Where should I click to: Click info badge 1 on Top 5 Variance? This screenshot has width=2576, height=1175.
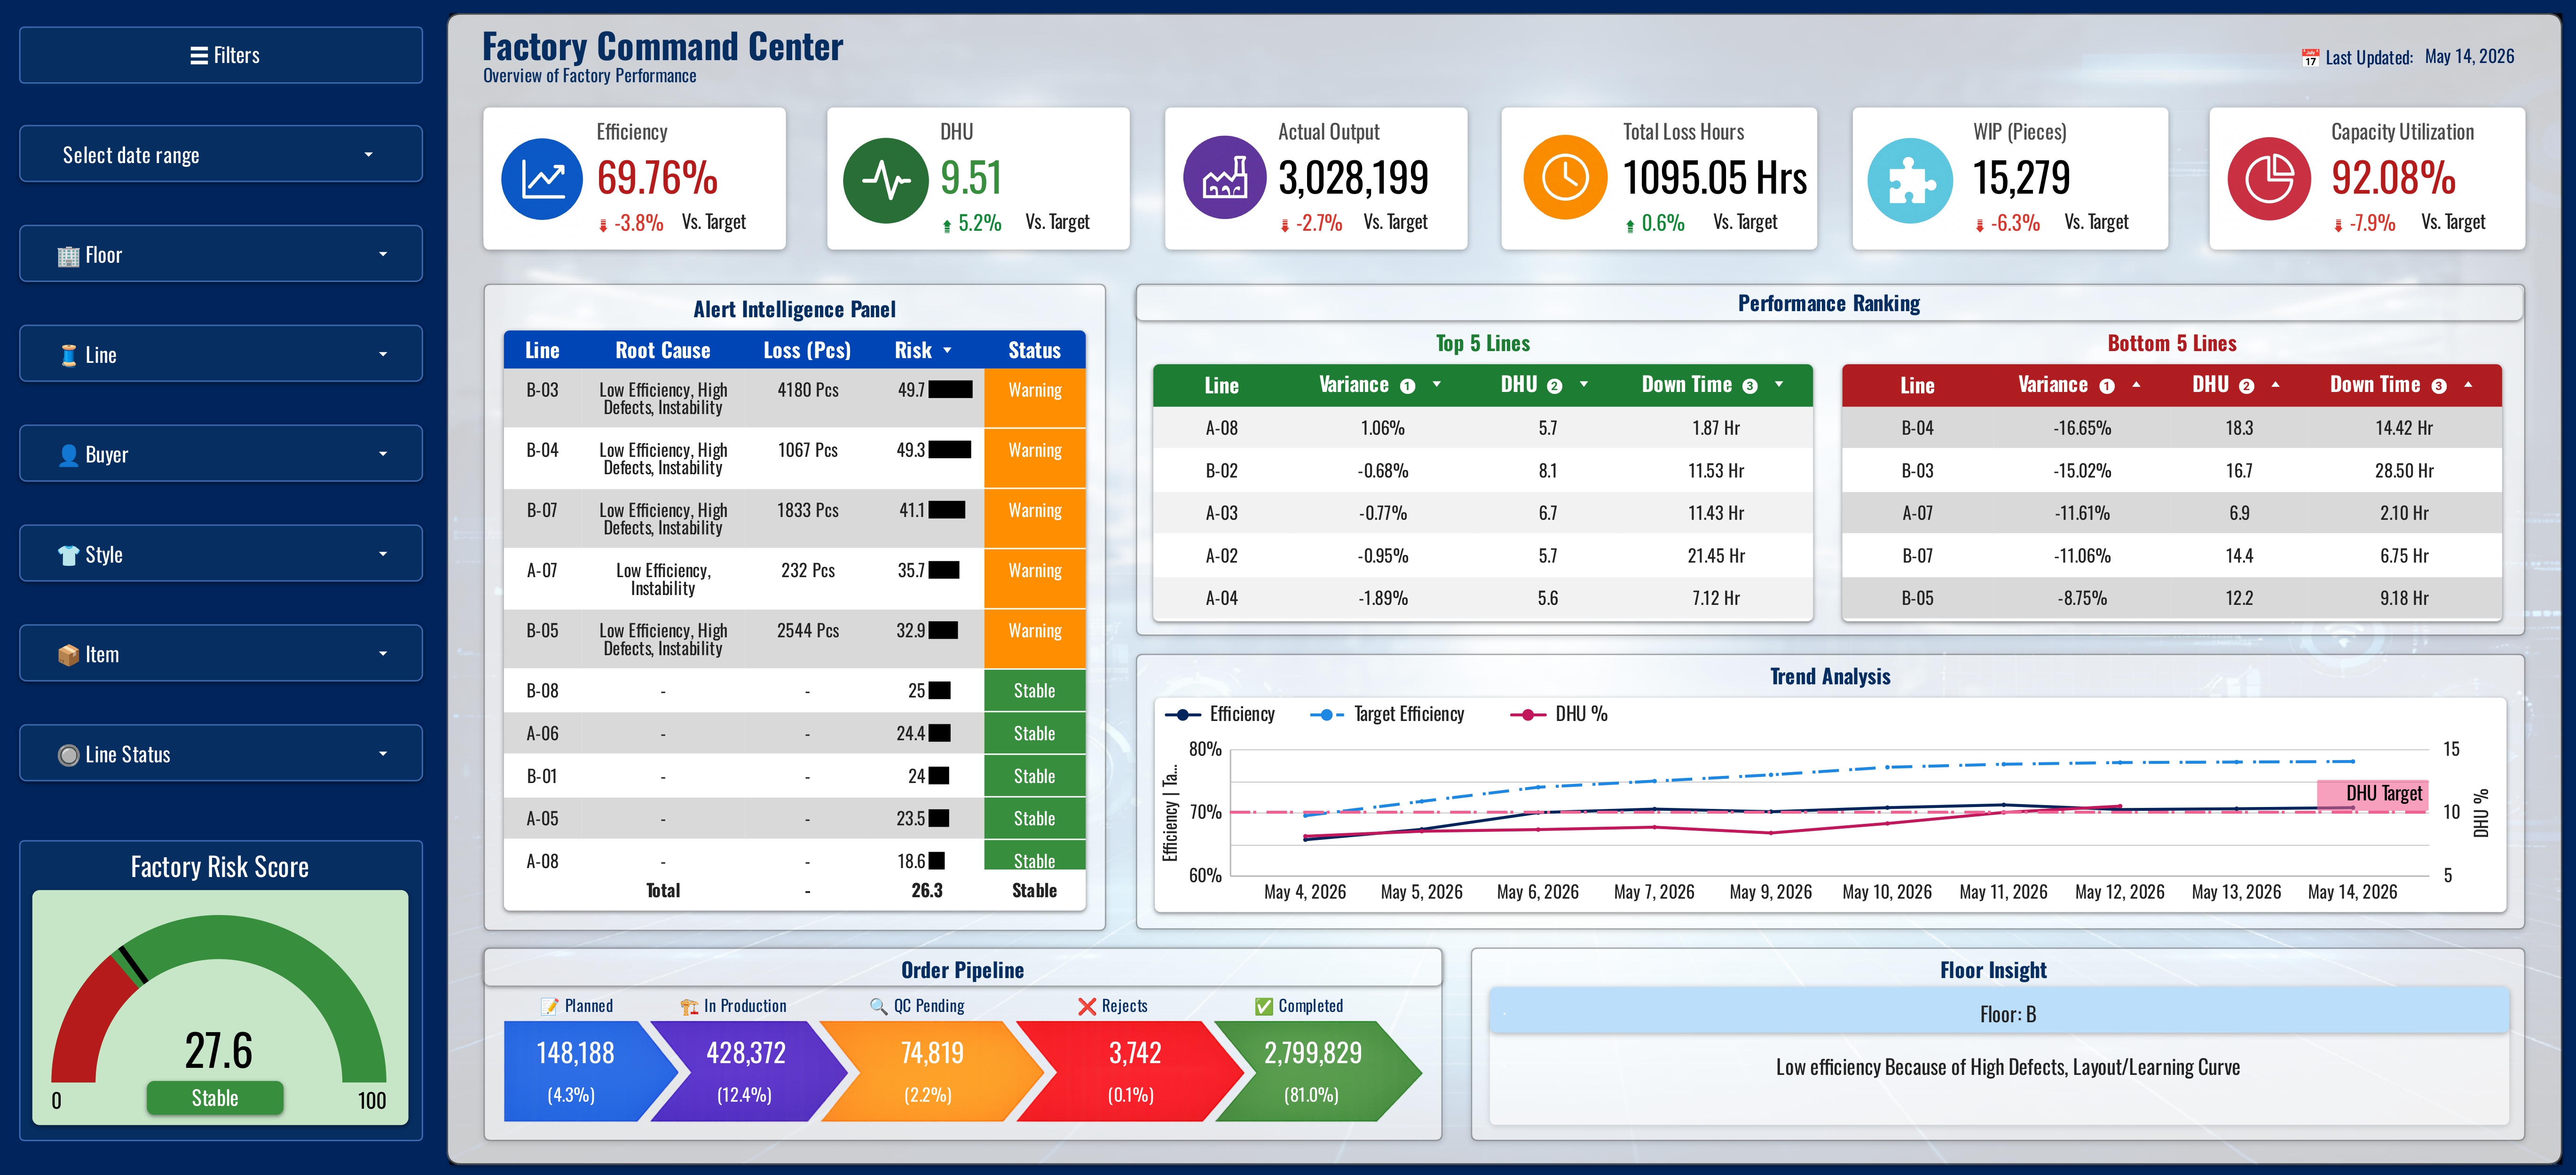[1408, 386]
